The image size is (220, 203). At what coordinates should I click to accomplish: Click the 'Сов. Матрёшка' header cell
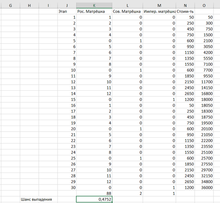(x=128, y=12)
